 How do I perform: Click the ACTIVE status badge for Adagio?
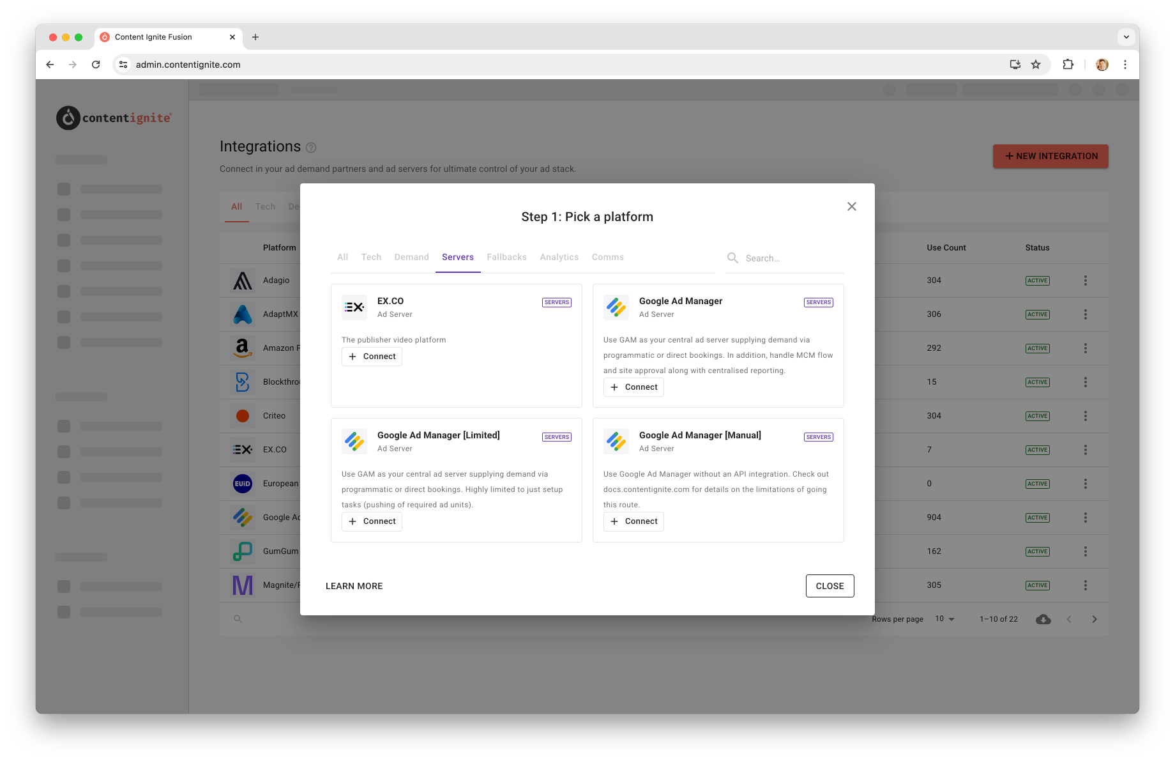click(x=1038, y=281)
